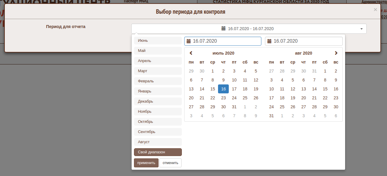
Task: Choose the Март preset range
Action: click(158, 71)
